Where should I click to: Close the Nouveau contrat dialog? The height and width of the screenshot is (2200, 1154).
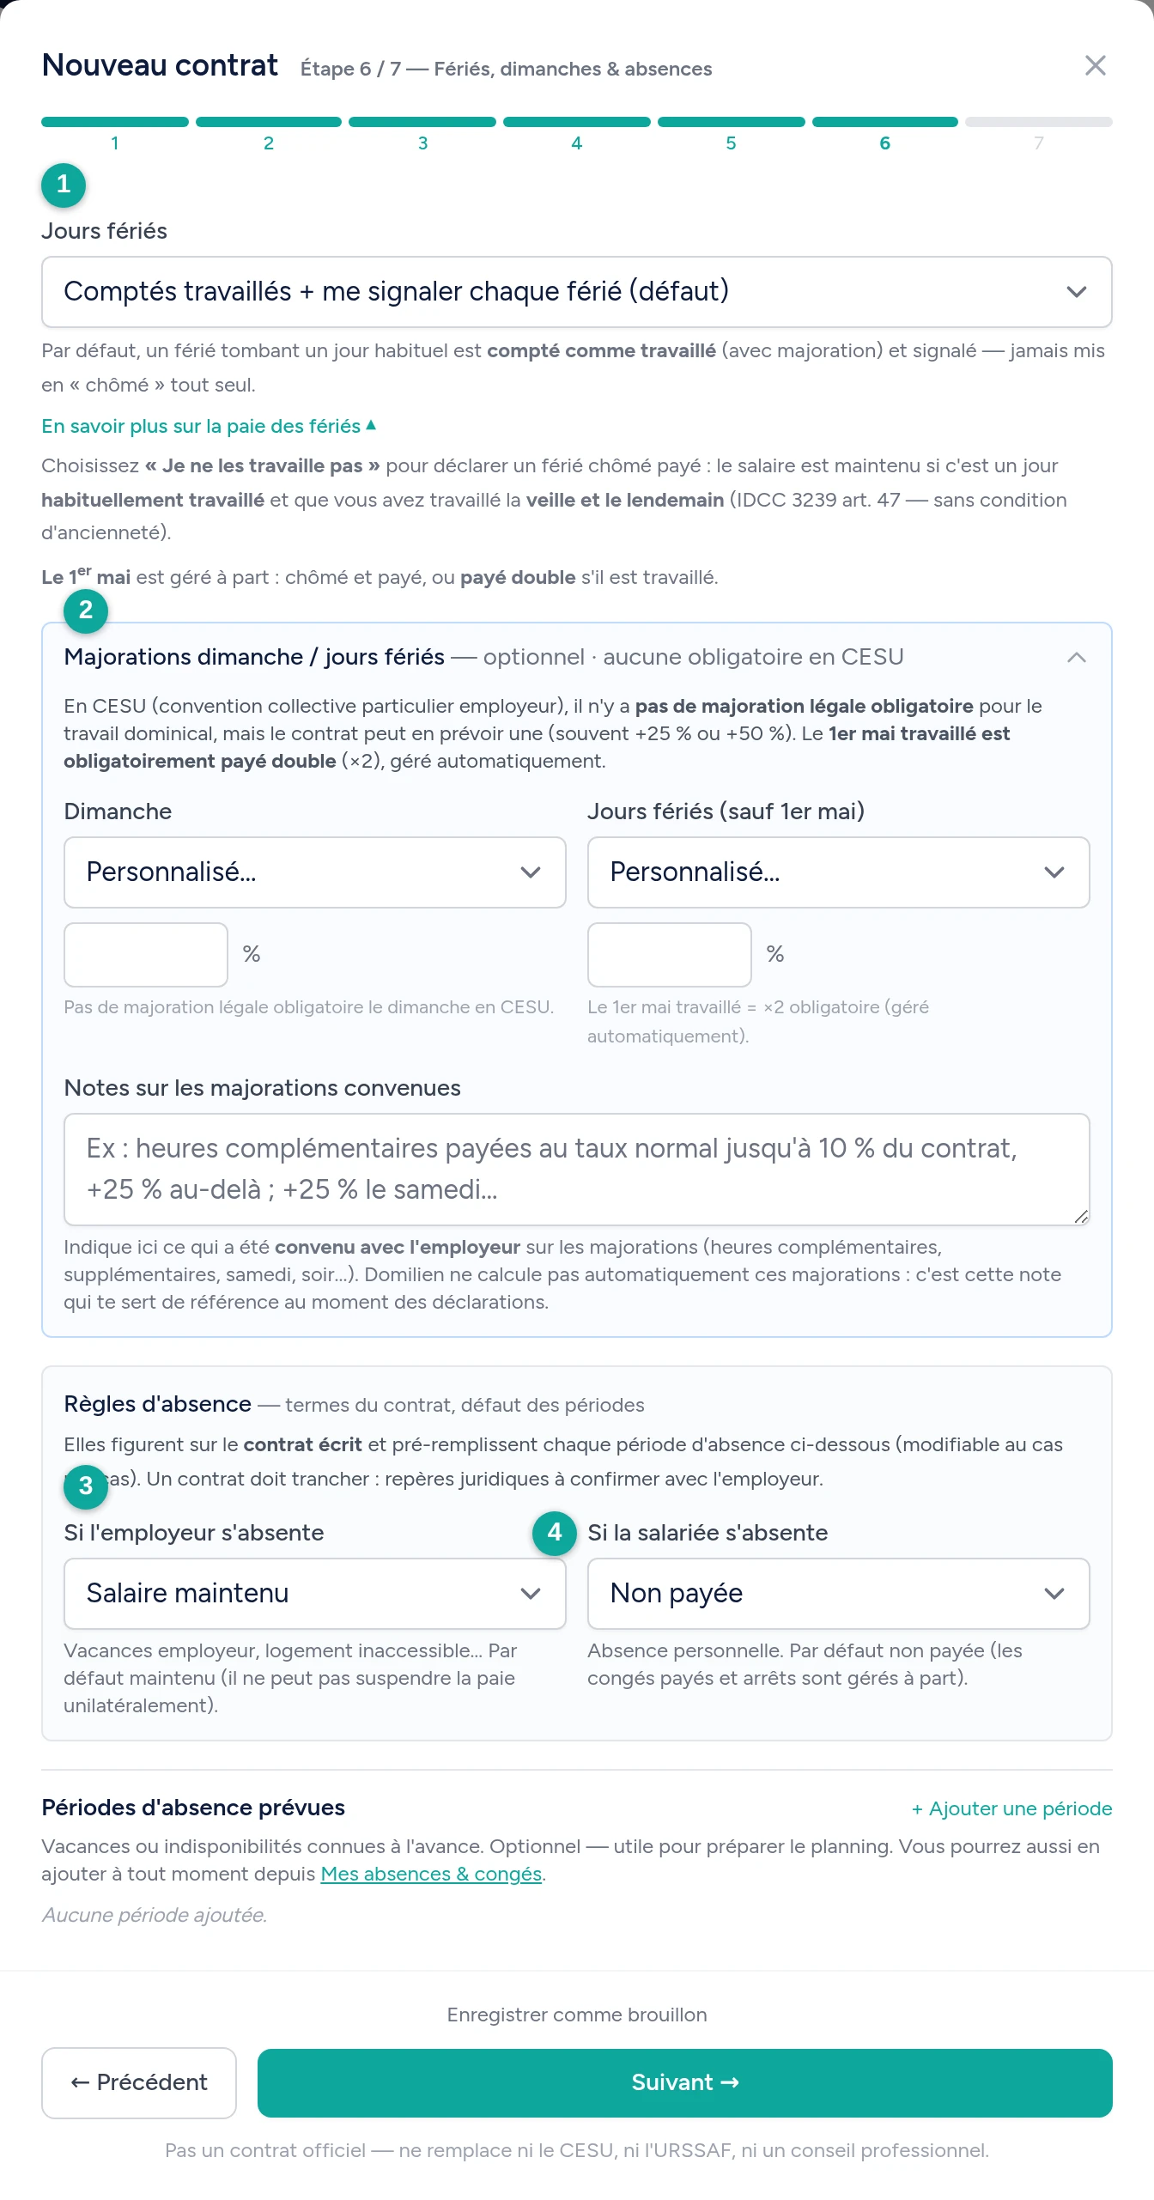pyautogui.click(x=1095, y=65)
